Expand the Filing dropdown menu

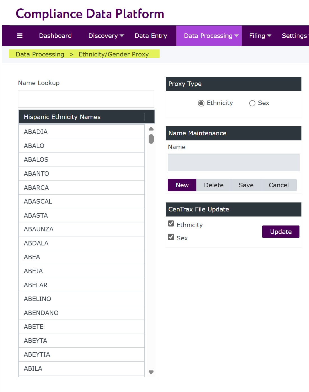coord(260,36)
